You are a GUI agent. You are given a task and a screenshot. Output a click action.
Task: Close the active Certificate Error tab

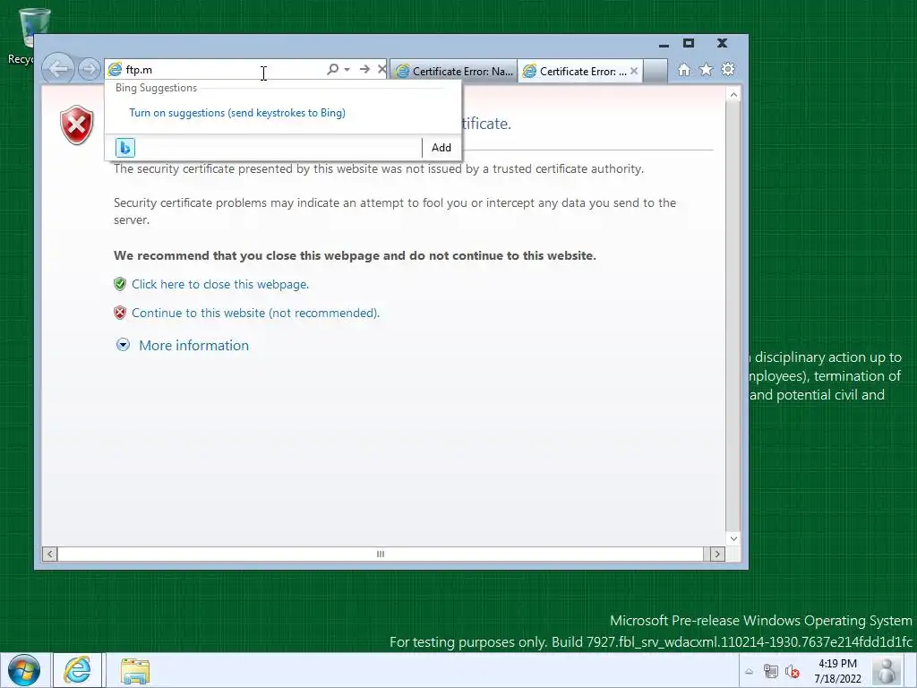click(634, 71)
